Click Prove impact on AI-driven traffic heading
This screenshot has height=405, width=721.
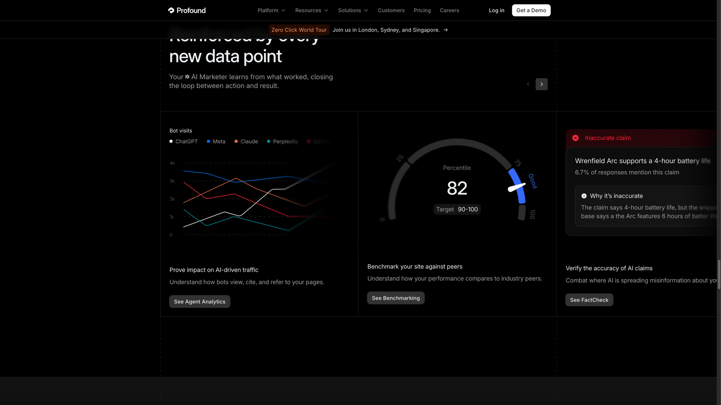214,270
